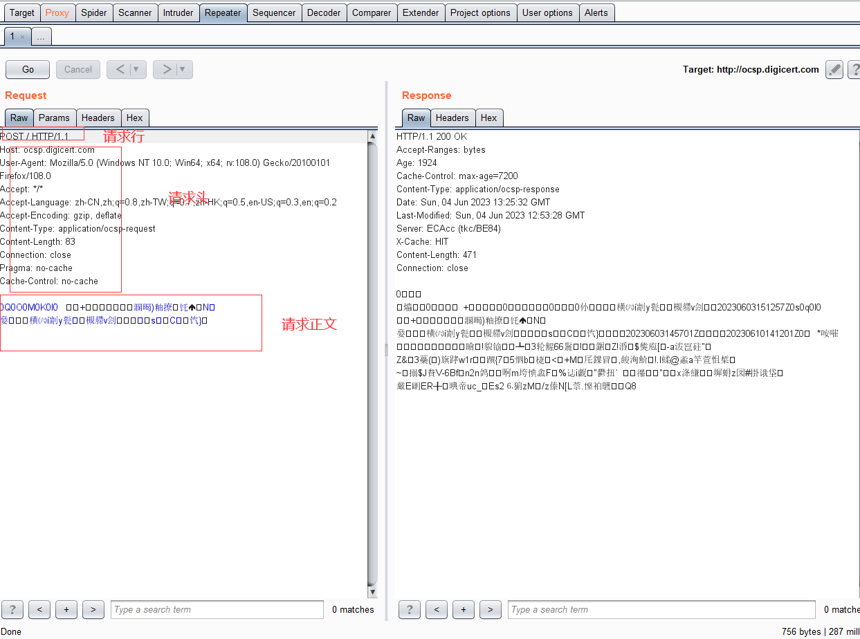
Task: Click the Content-Length: 471 response line
Action: (437, 254)
